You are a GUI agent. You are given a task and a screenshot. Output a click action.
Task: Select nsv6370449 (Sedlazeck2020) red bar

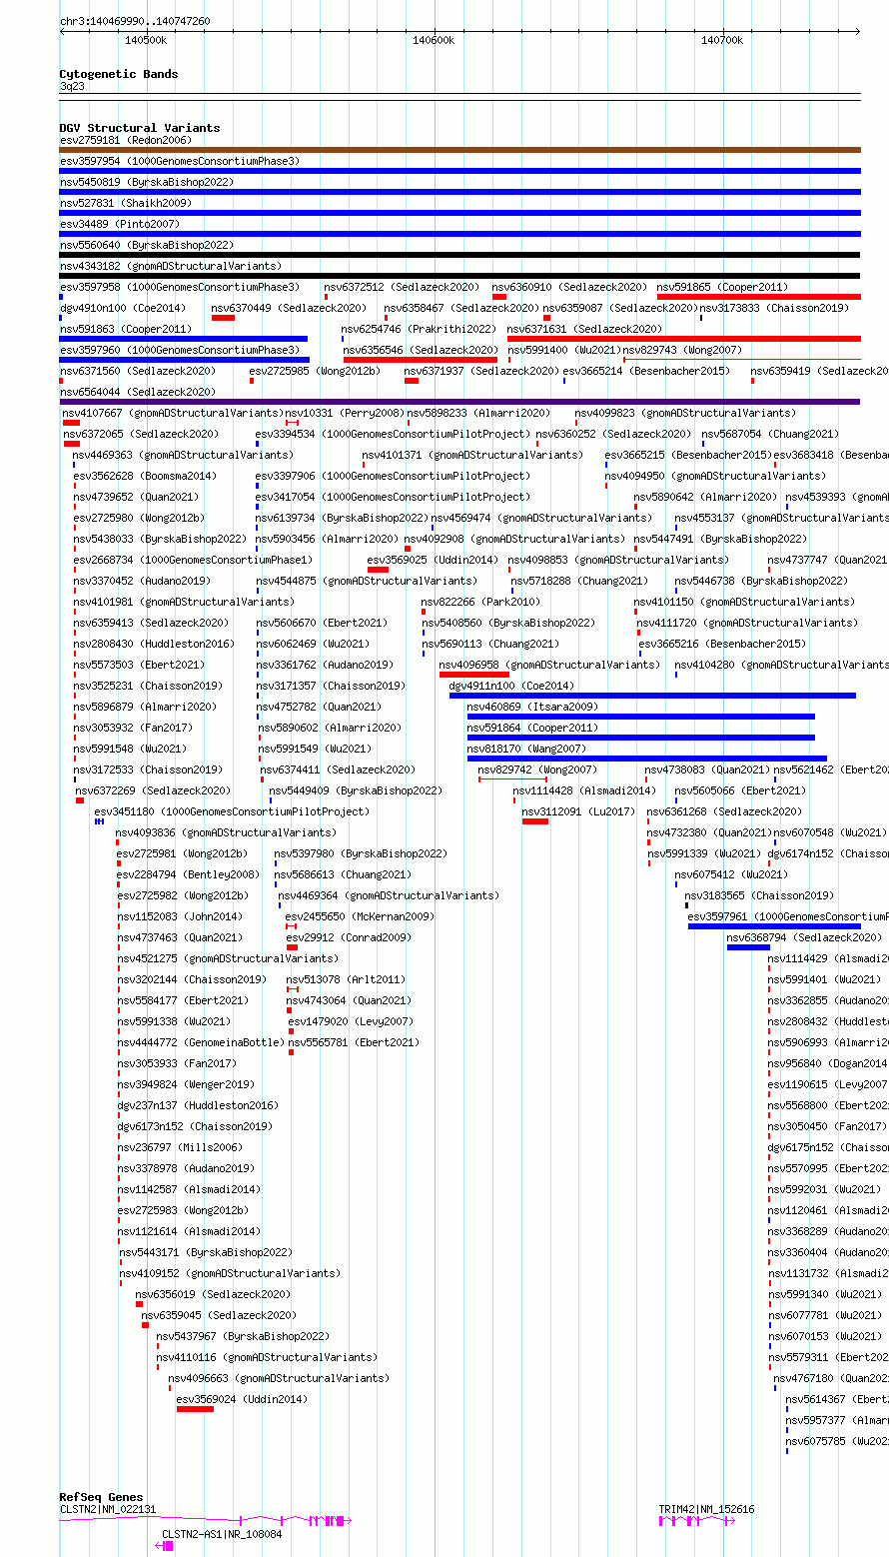(x=223, y=318)
